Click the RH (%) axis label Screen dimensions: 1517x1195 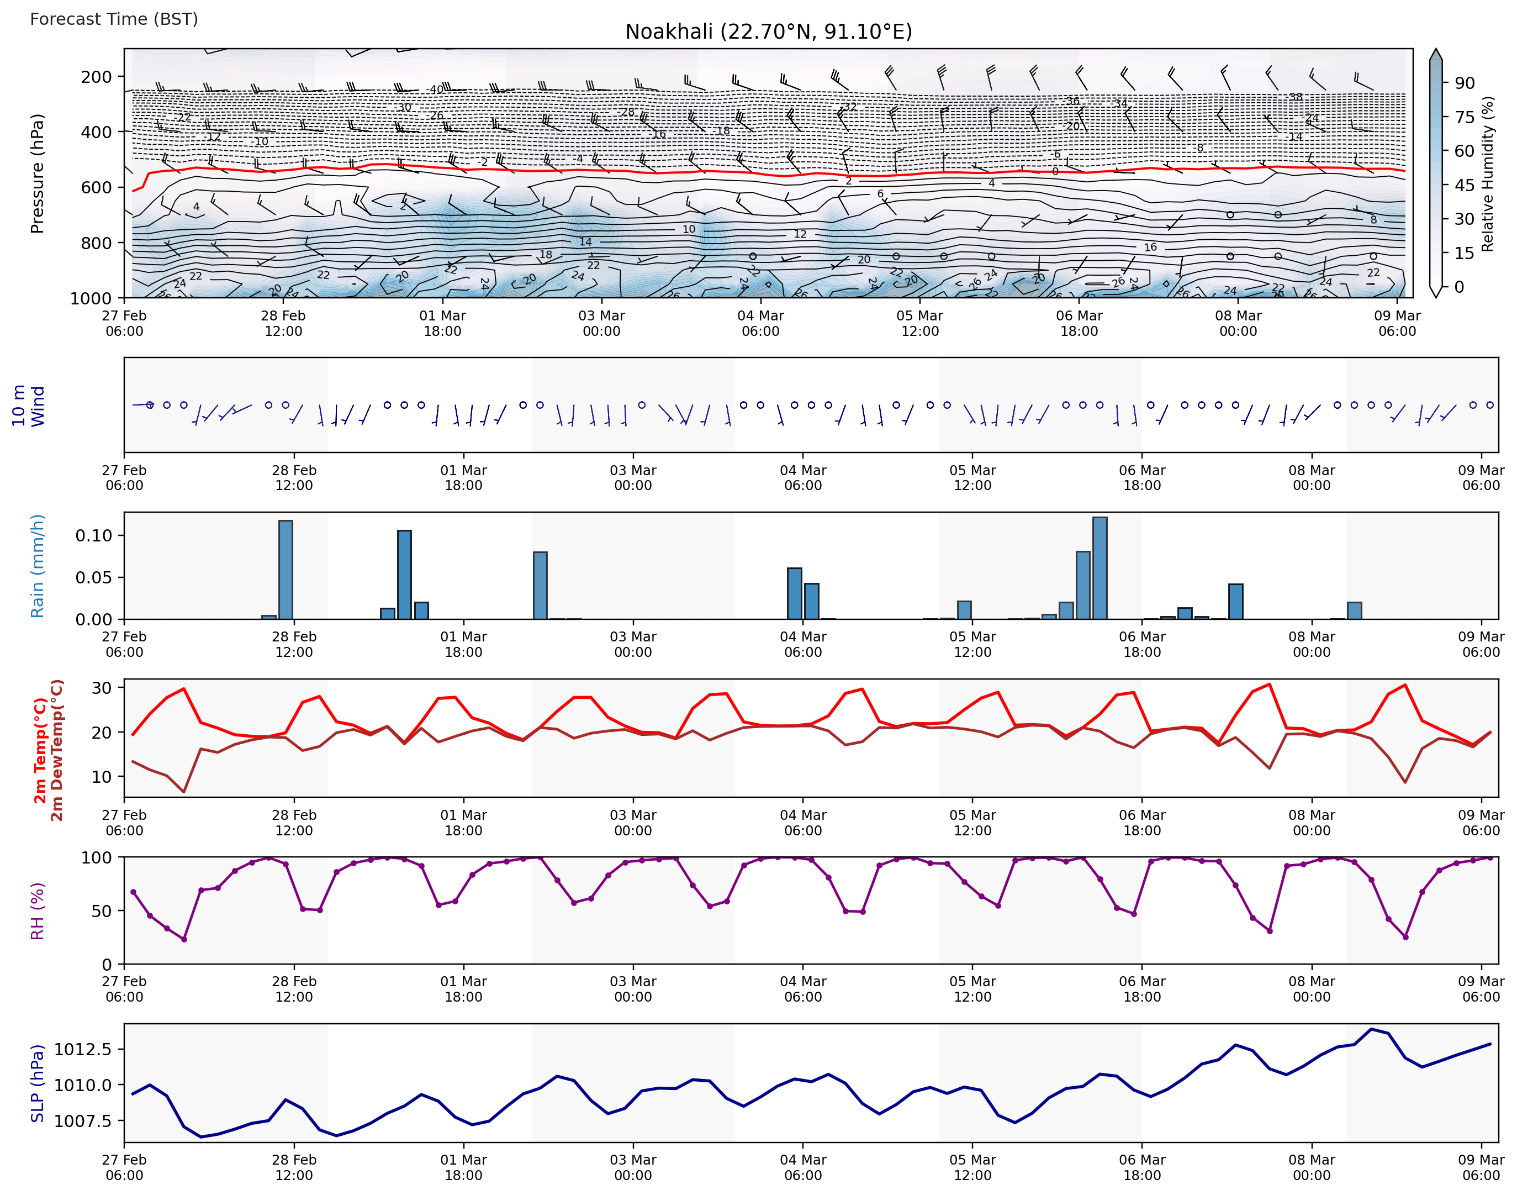(x=37, y=910)
